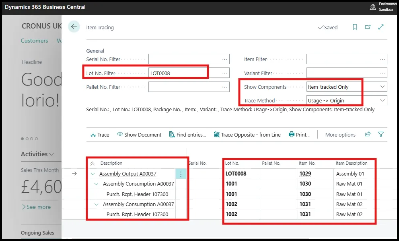399x241 pixels.
Task: Select Purch. Rcpt. Header 107300 for Raw Mat 01
Action: click(x=138, y=194)
